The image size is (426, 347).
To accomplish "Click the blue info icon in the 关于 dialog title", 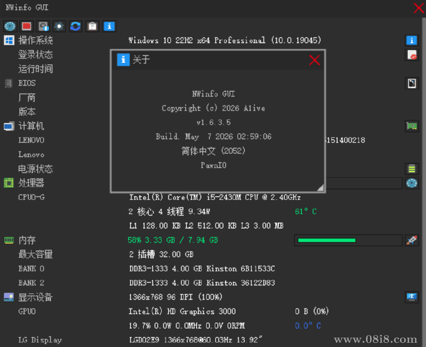I will (x=123, y=60).
